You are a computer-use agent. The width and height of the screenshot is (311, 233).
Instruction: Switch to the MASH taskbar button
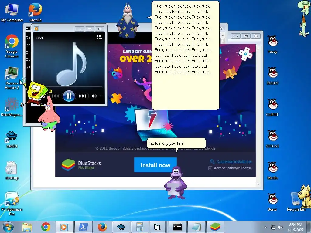click(121, 227)
